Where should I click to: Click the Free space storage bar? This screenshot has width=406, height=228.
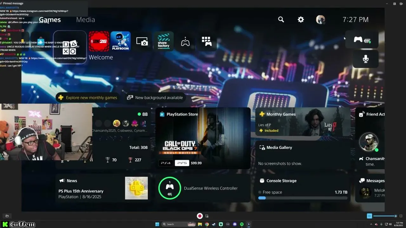click(x=303, y=198)
